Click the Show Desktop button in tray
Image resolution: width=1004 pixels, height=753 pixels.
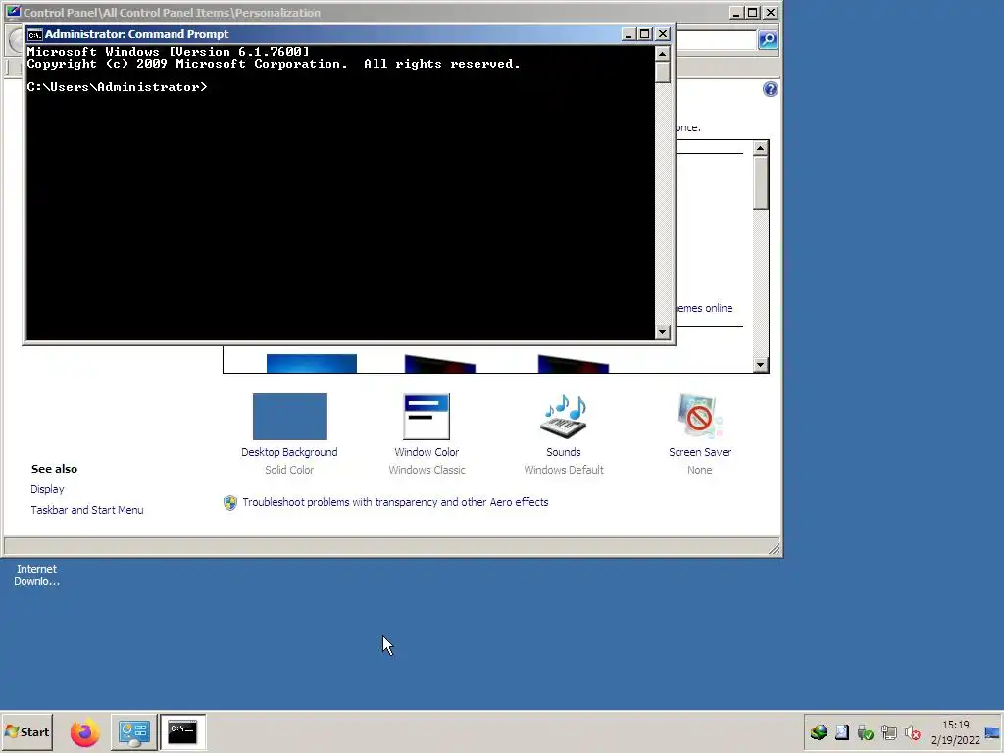[x=992, y=732]
